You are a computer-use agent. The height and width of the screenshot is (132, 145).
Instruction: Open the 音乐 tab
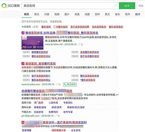point(117,14)
